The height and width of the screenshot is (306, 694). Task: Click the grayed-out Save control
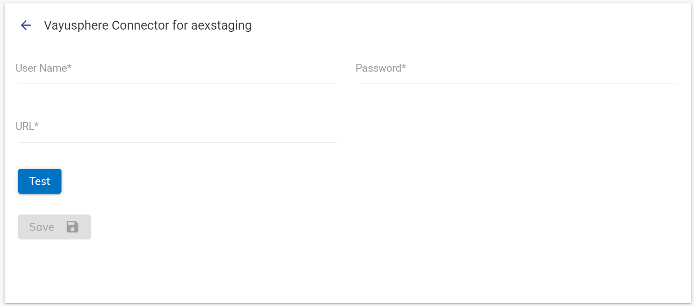54,227
